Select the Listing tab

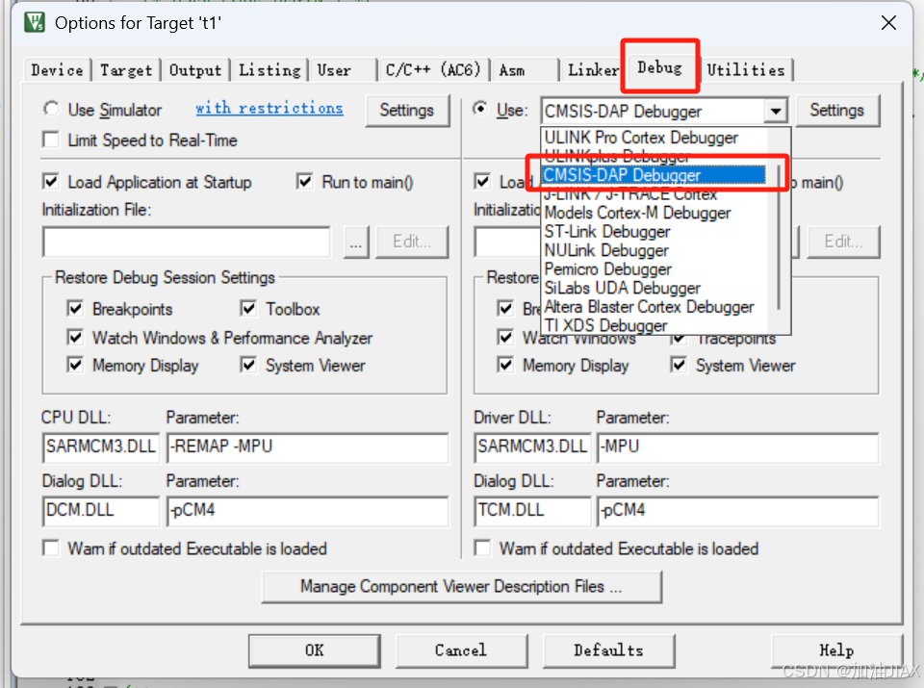(x=269, y=70)
